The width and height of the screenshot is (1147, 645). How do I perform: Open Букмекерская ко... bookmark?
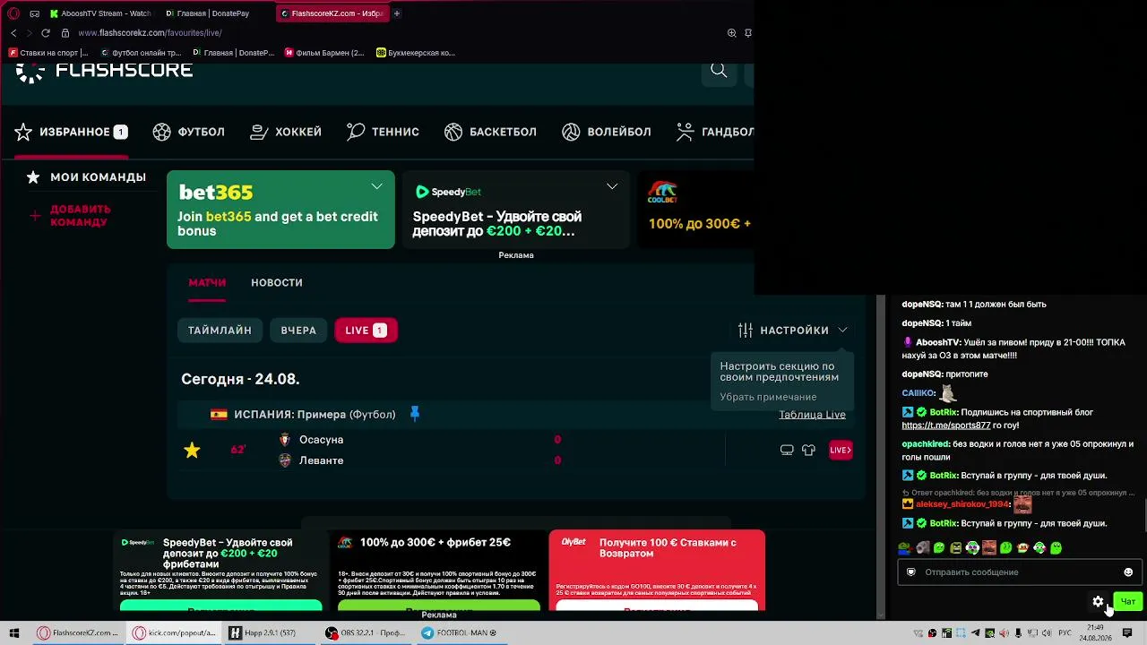[416, 53]
